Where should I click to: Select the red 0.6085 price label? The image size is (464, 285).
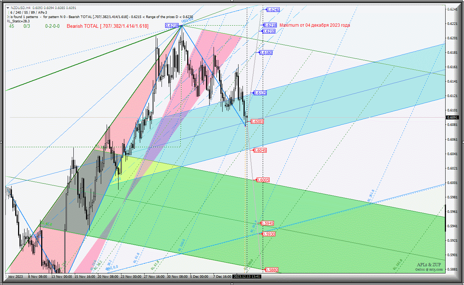coord(257,122)
